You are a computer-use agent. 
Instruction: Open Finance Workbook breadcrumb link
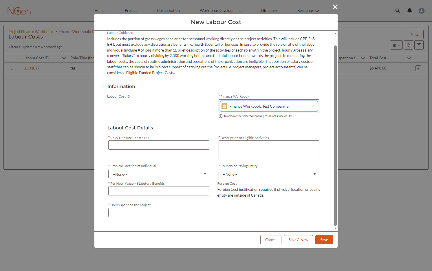[76, 32]
